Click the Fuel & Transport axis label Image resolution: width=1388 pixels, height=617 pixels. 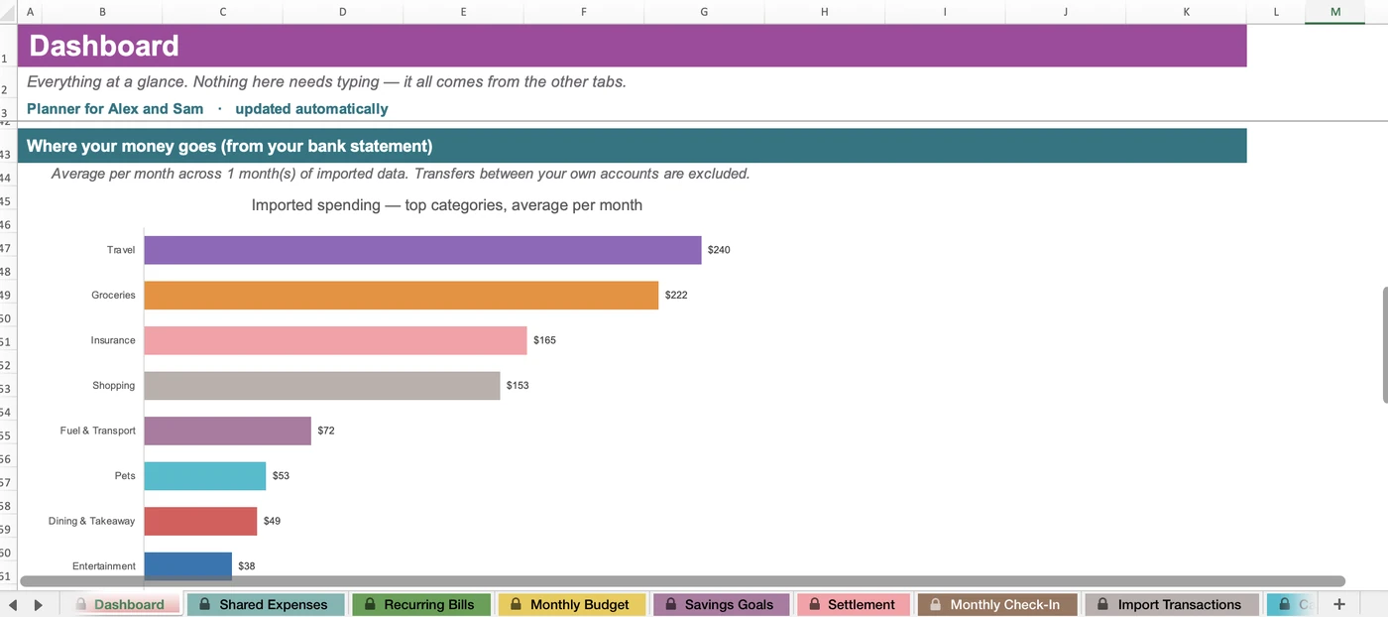tap(98, 431)
